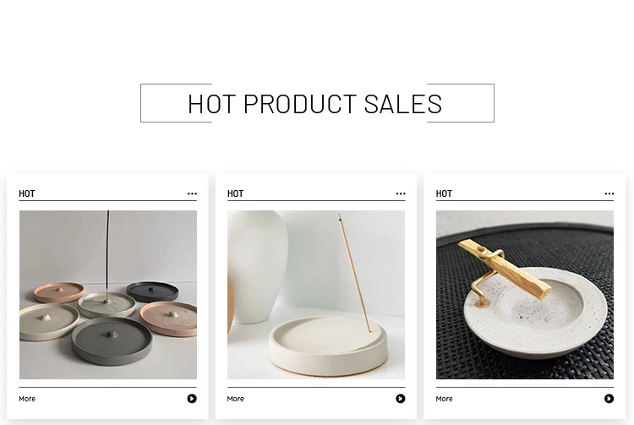Image resolution: width=634 pixels, height=425 pixels.
Task: Open the three-dot menu on the first product card
Action: pyautogui.click(x=192, y=194)
